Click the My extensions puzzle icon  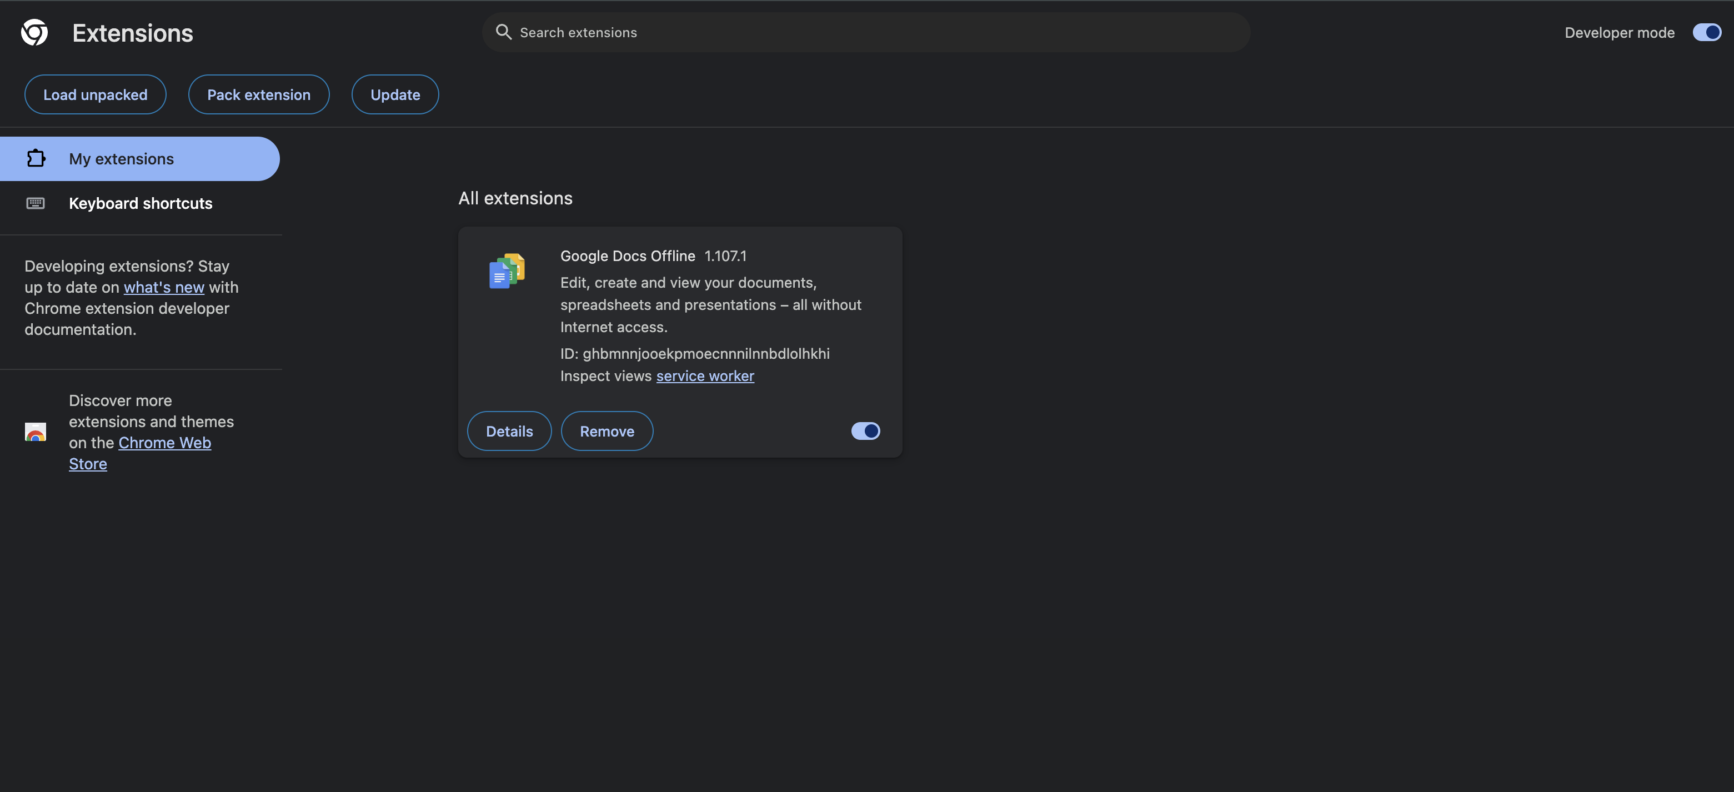[36, 158]
